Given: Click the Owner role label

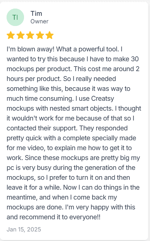Looking at the screenshot, I should pyautogui.click(x=39, y=21).
